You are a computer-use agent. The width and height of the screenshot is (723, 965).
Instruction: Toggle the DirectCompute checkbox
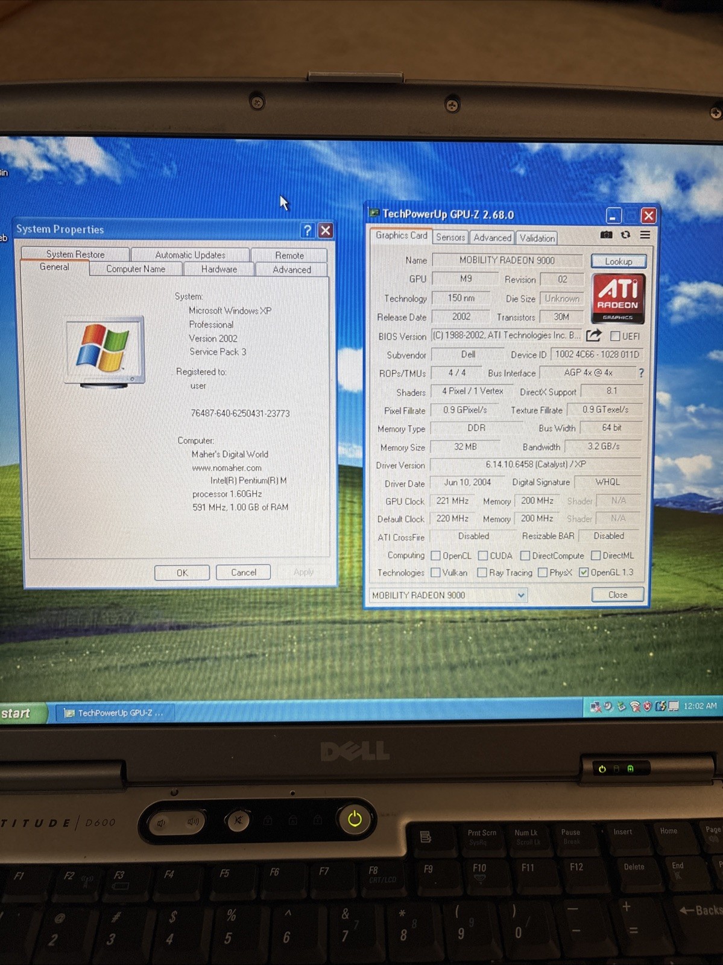[525, 555]
